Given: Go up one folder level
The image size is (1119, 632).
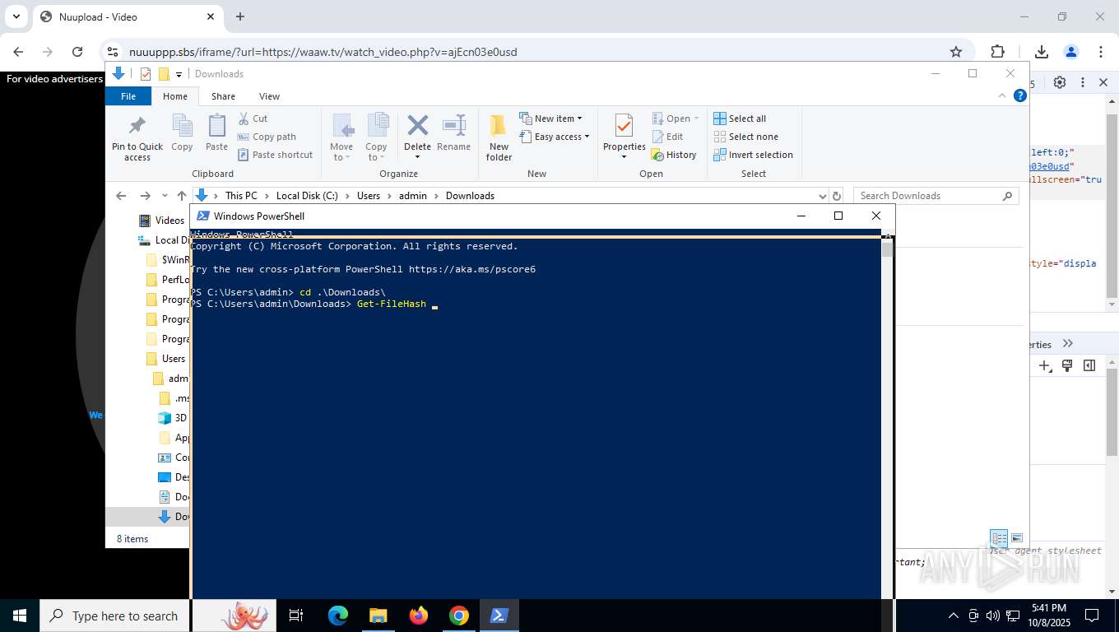Looking at the screenshot, I should [x=182, y=196].
